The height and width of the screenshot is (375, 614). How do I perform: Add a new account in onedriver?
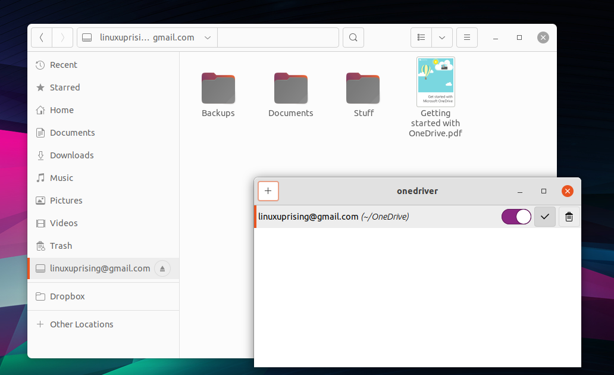268,191
